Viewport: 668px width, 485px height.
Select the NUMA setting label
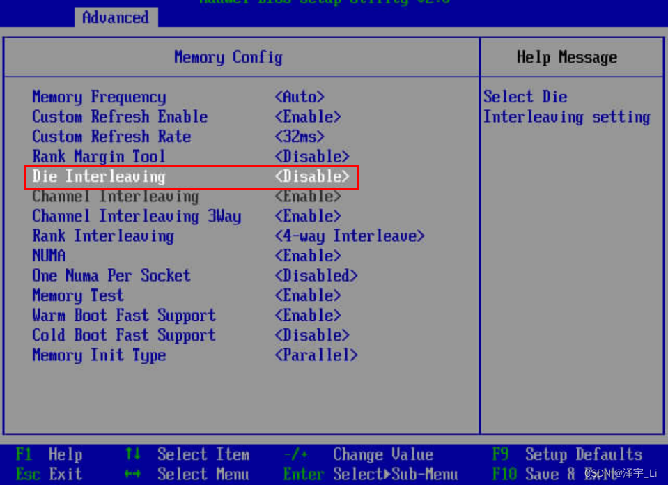[x=49, y=256]
